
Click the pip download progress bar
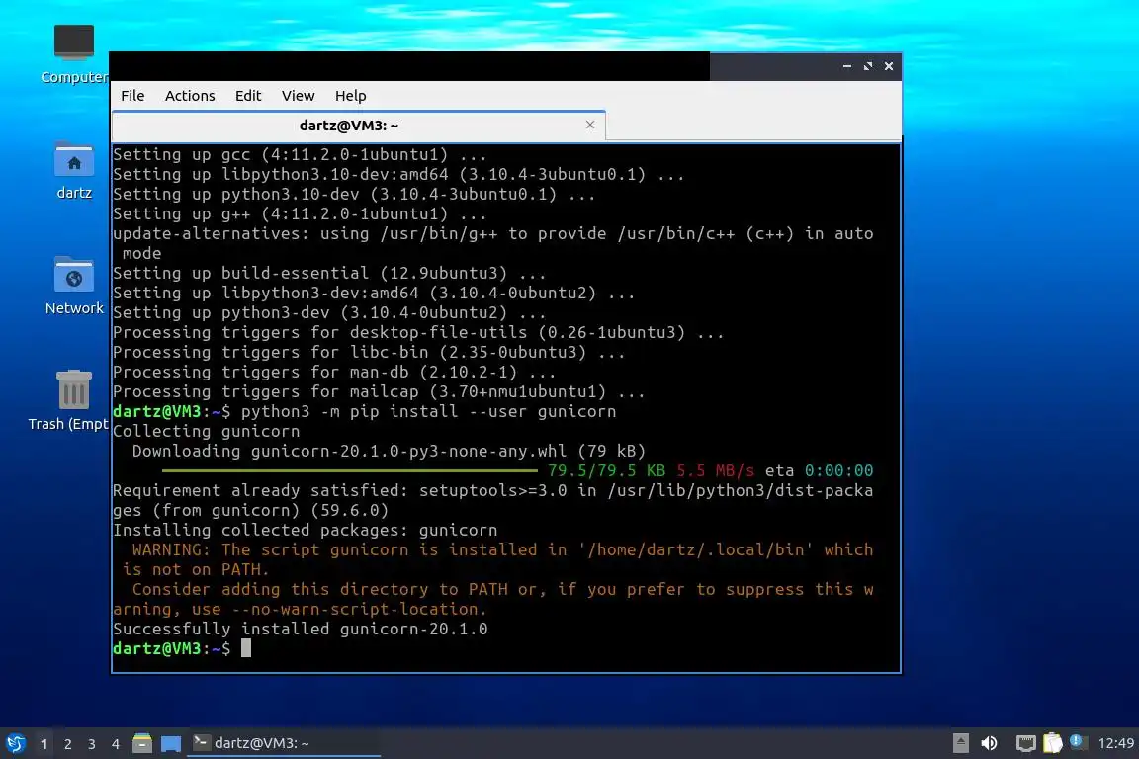click(x=349, y=470)
